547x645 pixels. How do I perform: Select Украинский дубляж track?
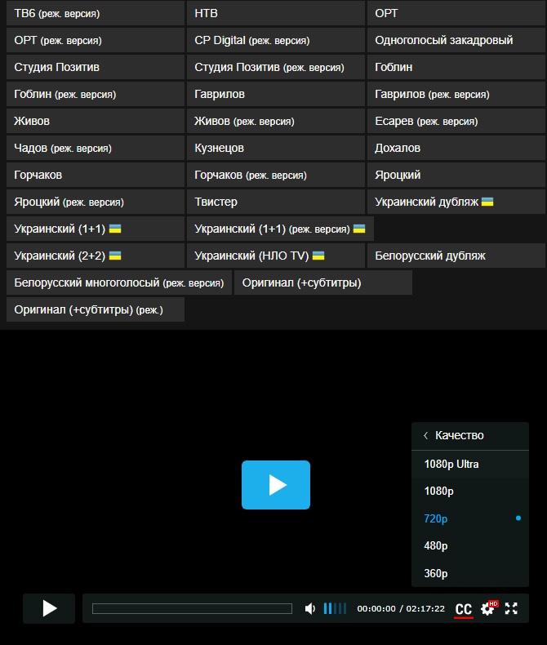click(456, 202)
